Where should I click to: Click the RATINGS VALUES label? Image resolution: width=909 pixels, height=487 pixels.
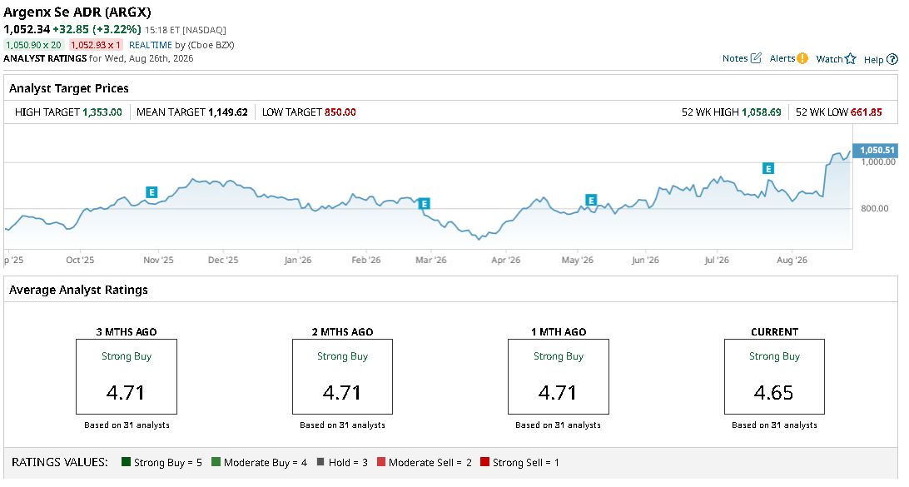point(60,462)
